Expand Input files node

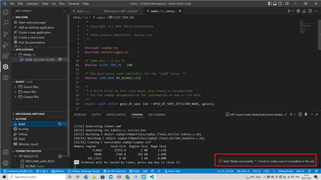16,92
